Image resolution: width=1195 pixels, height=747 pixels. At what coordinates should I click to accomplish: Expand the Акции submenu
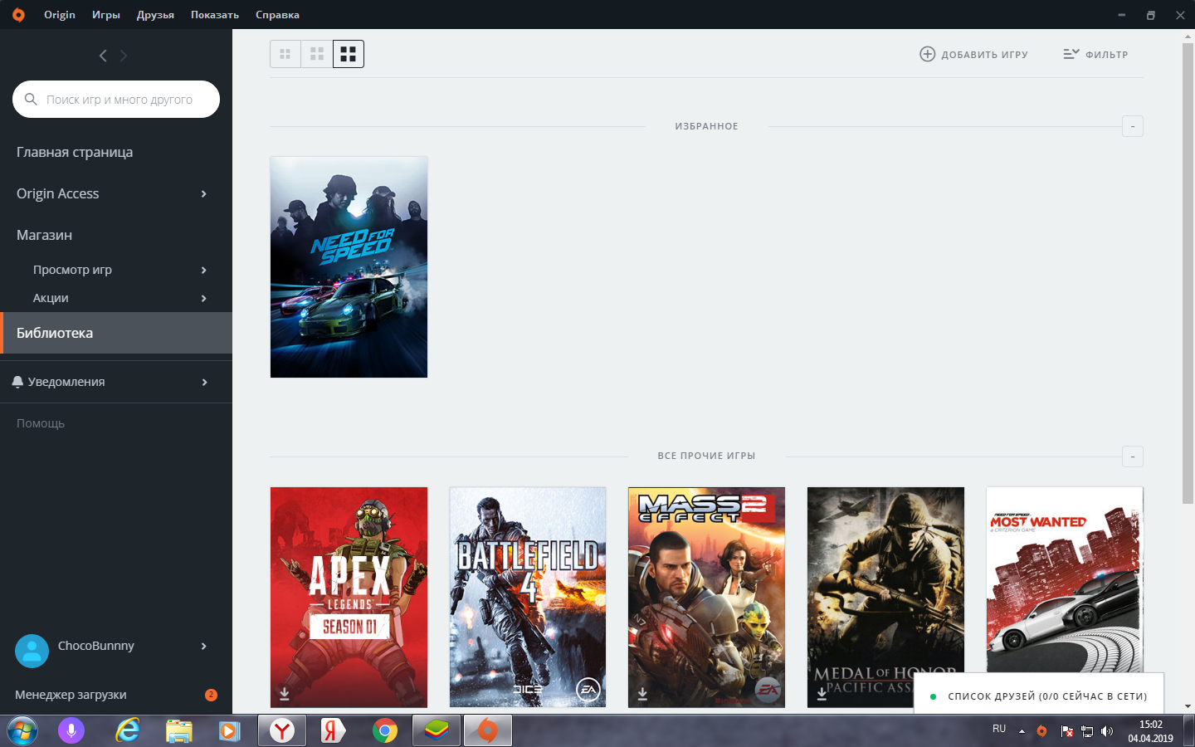tap(204, 298)
